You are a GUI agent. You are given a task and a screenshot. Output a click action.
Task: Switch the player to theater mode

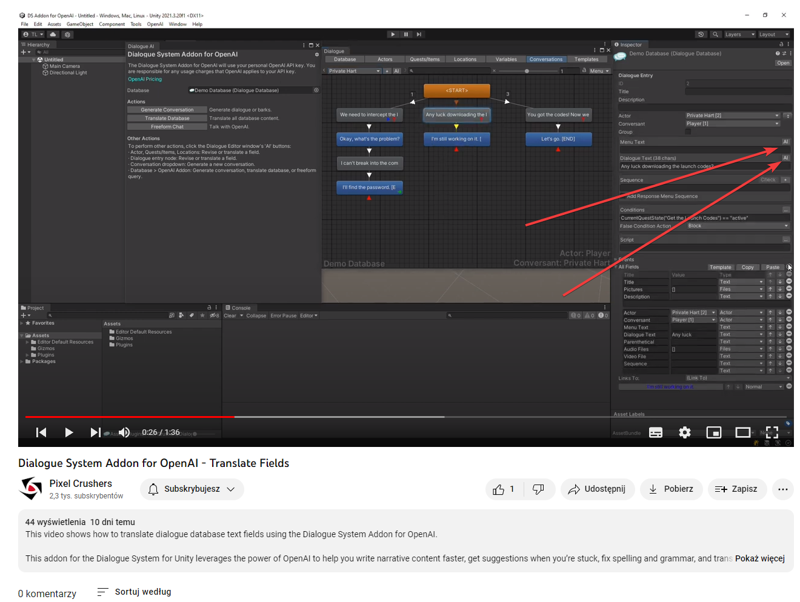pos(743,432)
